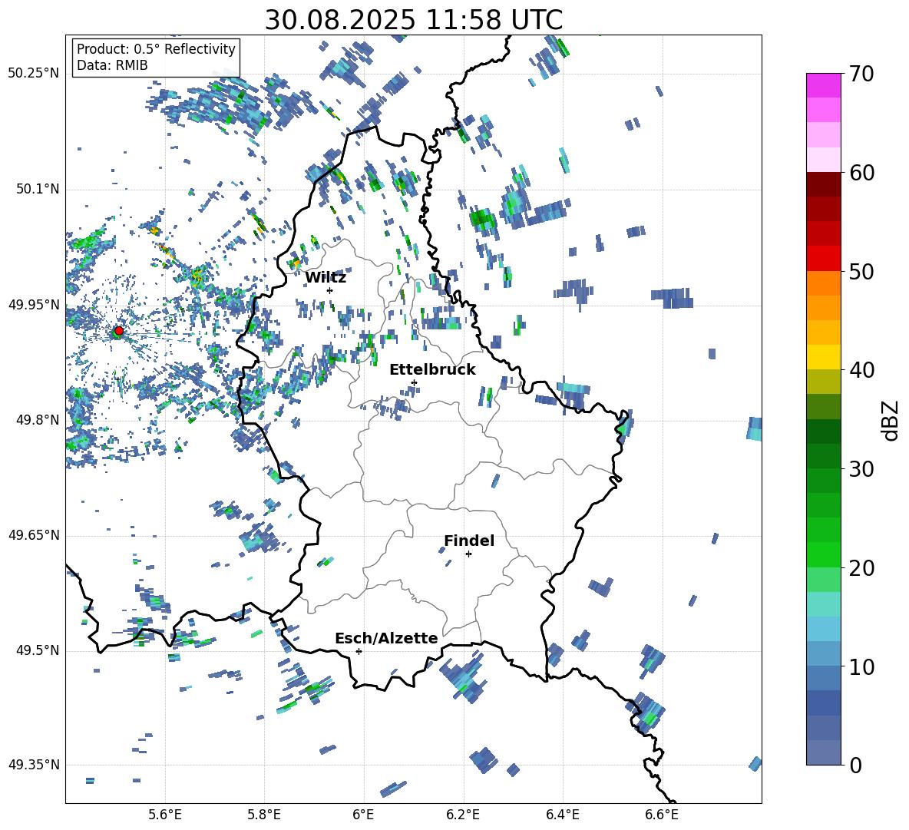Click the orange colorbar segment below 50

(823, 283)
